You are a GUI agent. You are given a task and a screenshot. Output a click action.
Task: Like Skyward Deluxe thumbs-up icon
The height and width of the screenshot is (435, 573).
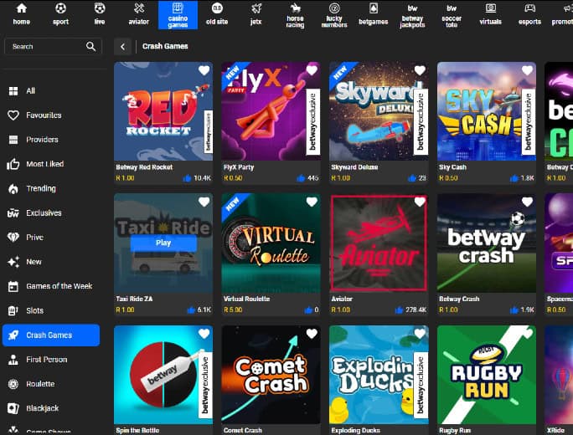tap(412, 178)
